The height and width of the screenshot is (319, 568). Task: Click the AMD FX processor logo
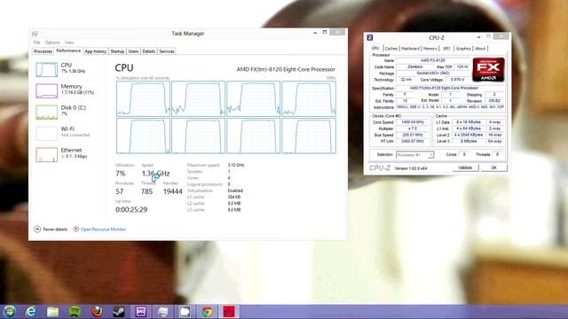(x=488, y=69)
